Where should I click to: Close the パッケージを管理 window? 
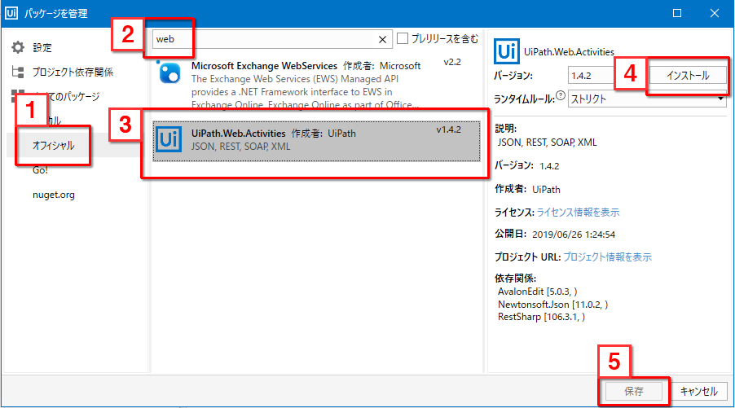click(x=715, y=13)
